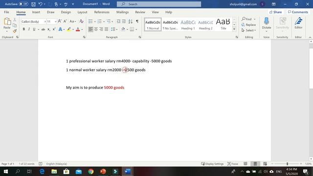Toggle Bold formatting
The width and height of the screenshot is (313, 176).
(x=24, y=29)
